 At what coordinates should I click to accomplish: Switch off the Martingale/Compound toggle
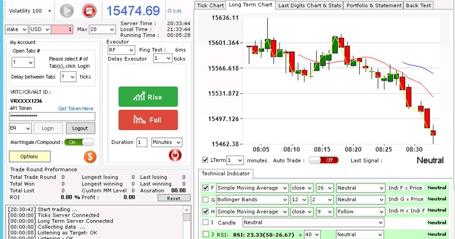79,142
